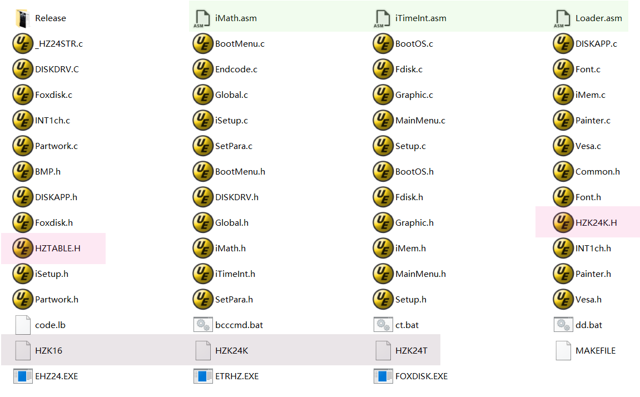Select the file name iSetup.h
This screenshot has height=397, width=640.
[x=51, y=274]
